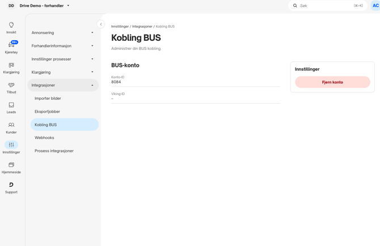Click the search magnifier icon
This screenshot has height=246, width=380.
point(295,6)
